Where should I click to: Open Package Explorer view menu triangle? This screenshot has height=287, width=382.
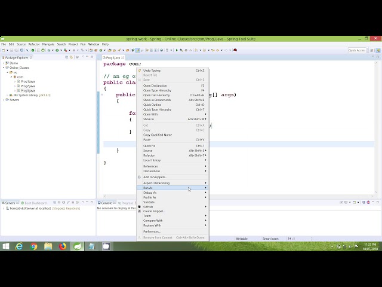[x=83, y=57]
